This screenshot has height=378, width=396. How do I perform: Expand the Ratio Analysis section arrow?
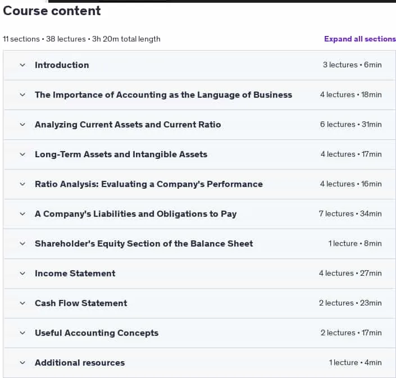(x=22, y=184)
